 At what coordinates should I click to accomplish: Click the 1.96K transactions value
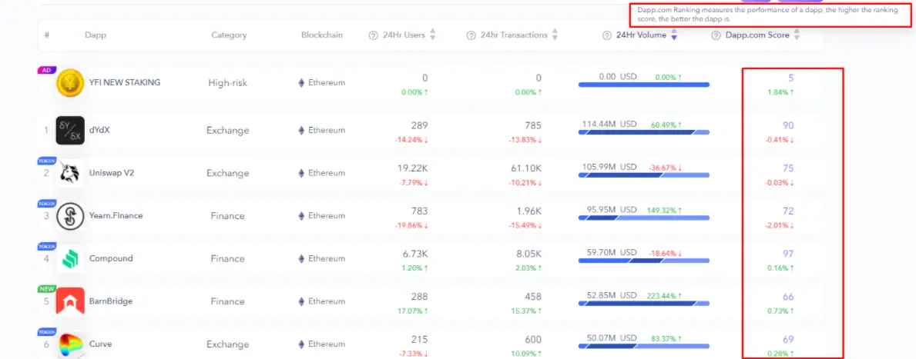(x=529, y=211)
